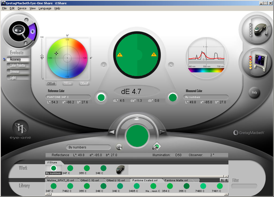Open the Offset C 10.cxf library tab
Screen dimensions: 274x197
(x=90, y=180)
